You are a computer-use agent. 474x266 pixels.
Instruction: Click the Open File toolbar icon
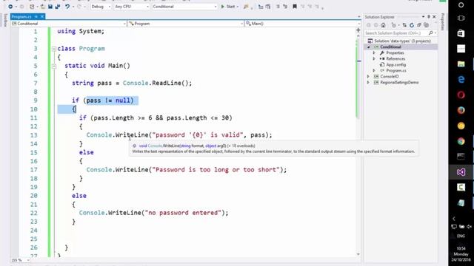(x=43, y=7)
